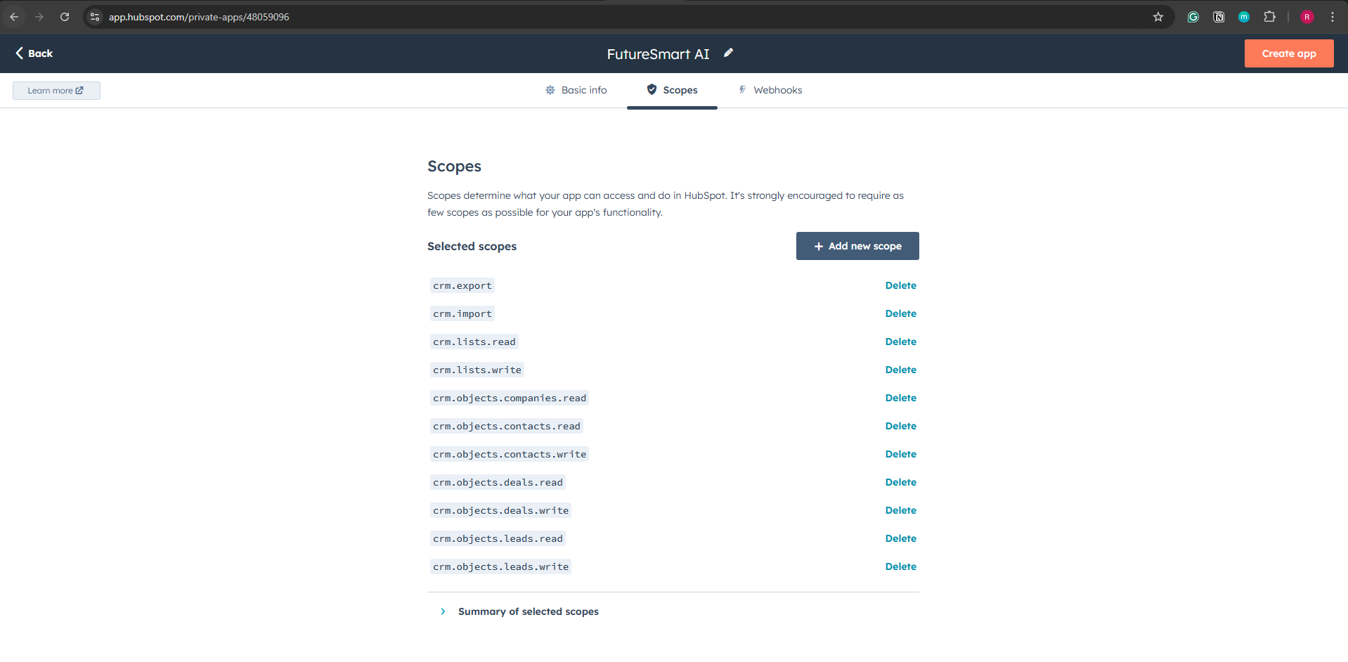Open the Learn more link
The height and width of the screenshot is (662, 1348).
[56, 91]
